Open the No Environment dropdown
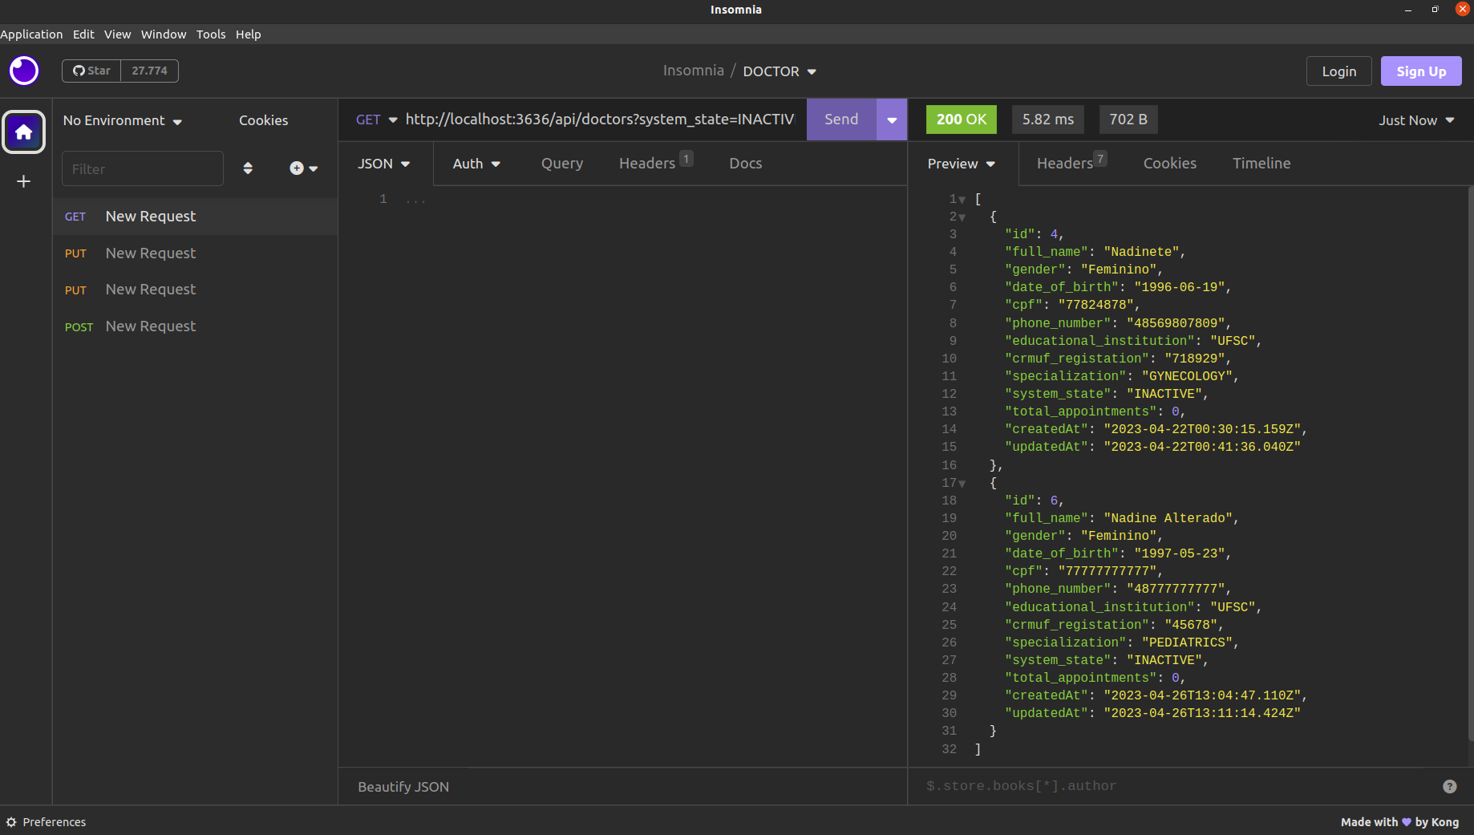 click(123, 120)
